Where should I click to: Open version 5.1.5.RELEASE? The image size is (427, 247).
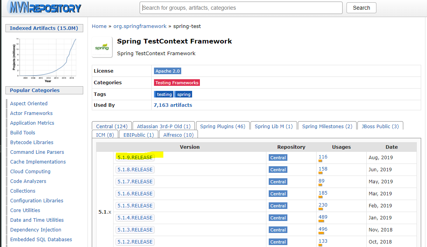tap(135, 206)
